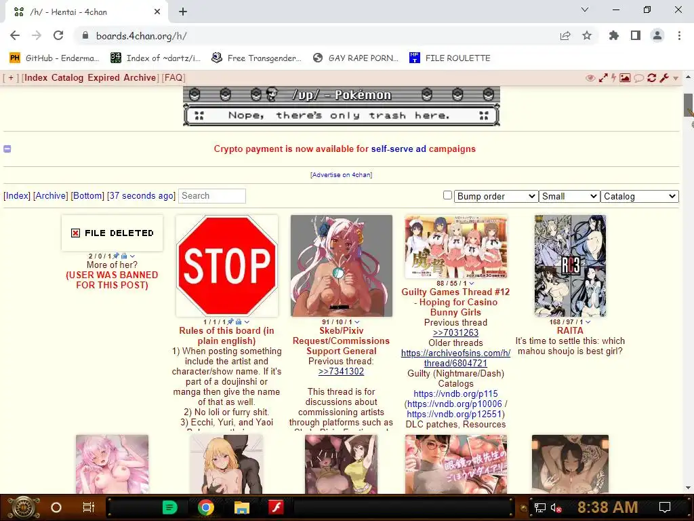The image size is (694, 521).
Task: Open the [Index] link below banner
Action: tap(17, 196)
